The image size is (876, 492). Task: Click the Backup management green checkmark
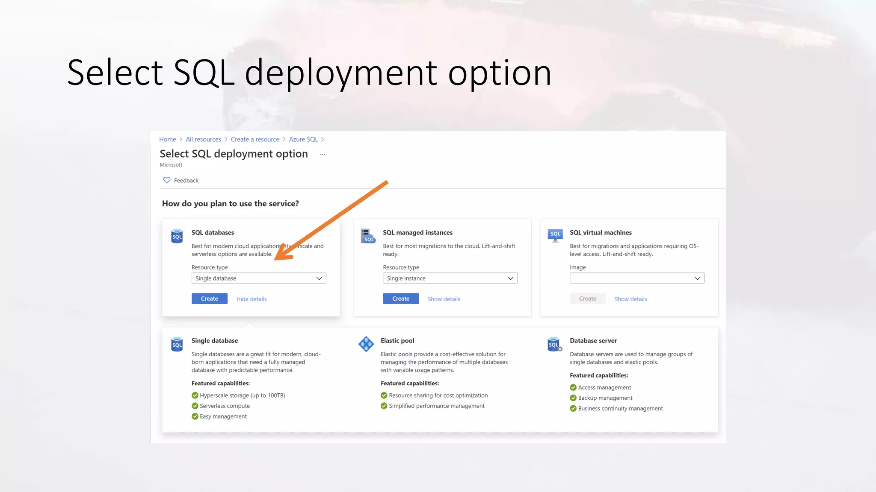click(x=573, y=398)
